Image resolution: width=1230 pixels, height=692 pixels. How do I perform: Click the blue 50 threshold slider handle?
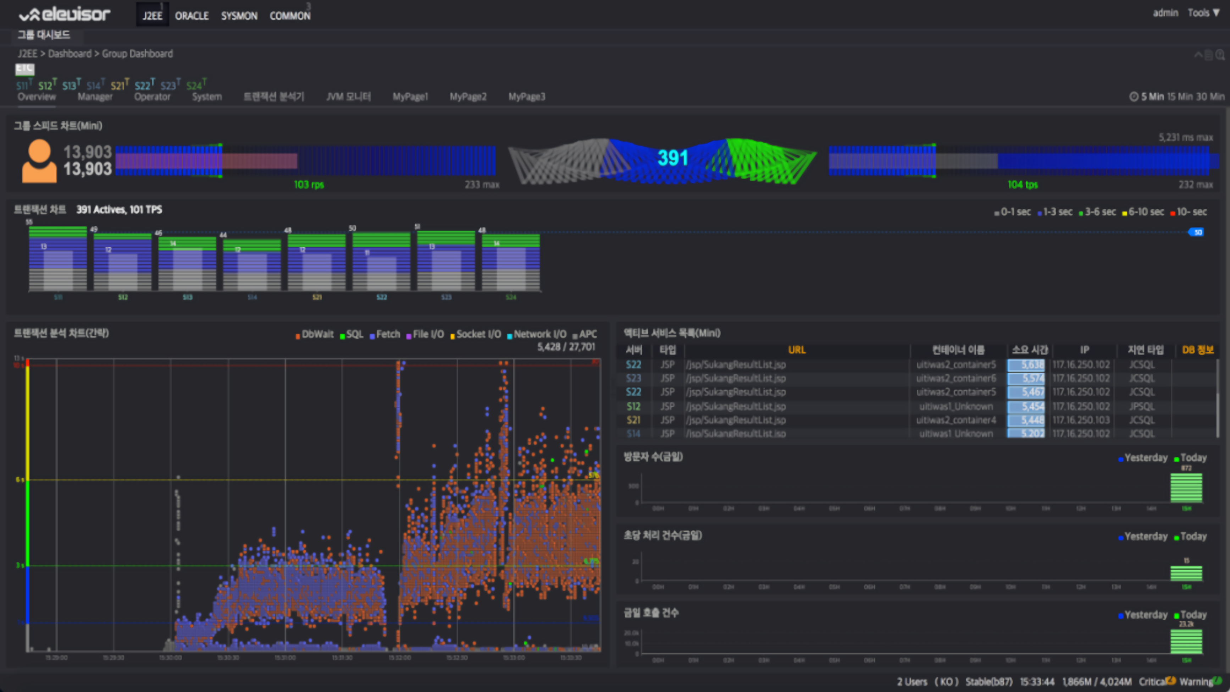pyautogui.click(x=1196, y=233)
